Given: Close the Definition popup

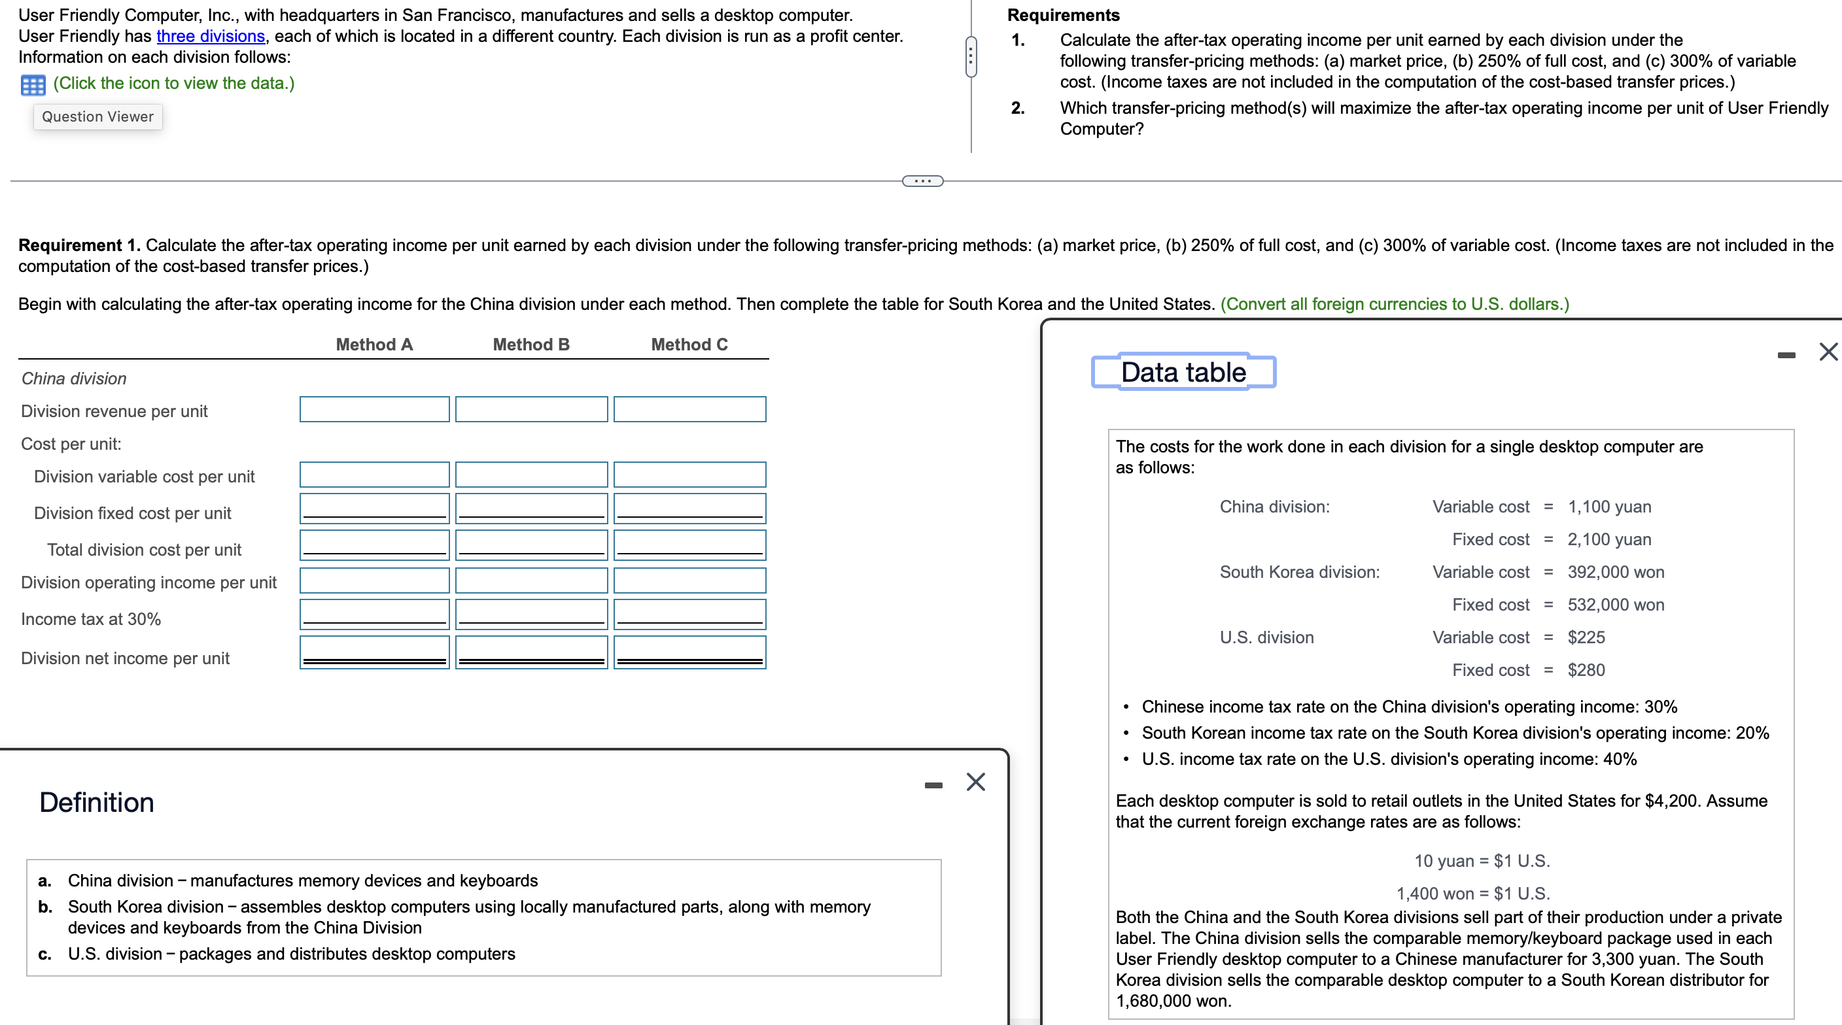Looking at the screenshot, I should point(975,782).
